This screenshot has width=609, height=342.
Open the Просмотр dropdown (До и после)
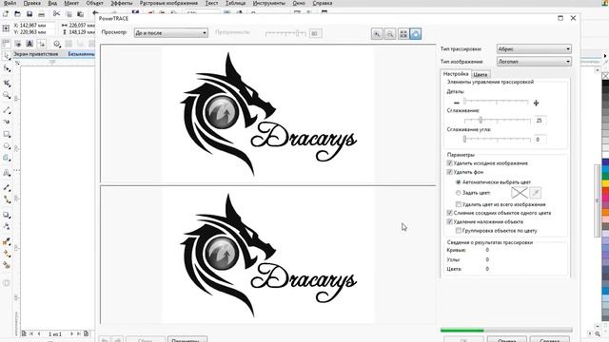(x=170, y=33)
